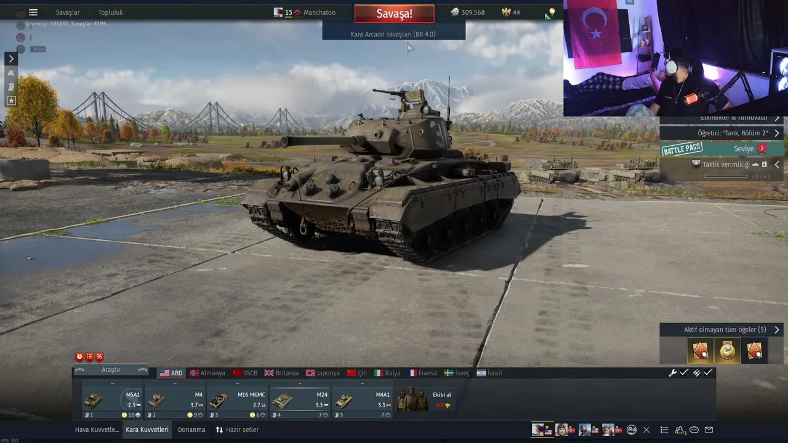Select the M4 crew slot
Image resolution: width=788 pixels, height=443 pixels.
[175, 399]
